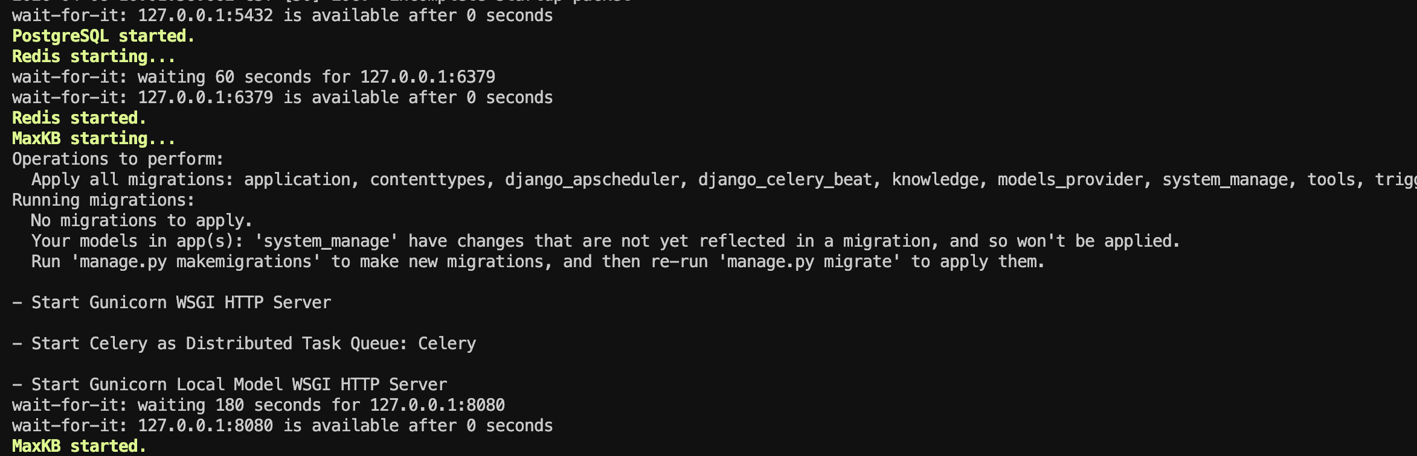Click the 'Operations to perform:' line
This screenshot has height=456, width=1417.
coord(118,159)
